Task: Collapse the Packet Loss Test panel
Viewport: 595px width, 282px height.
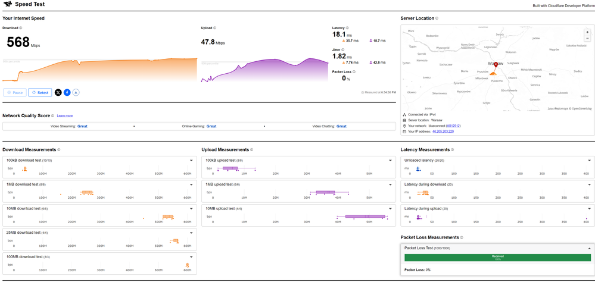Action: pyautogui.click(x=590, y=247)
